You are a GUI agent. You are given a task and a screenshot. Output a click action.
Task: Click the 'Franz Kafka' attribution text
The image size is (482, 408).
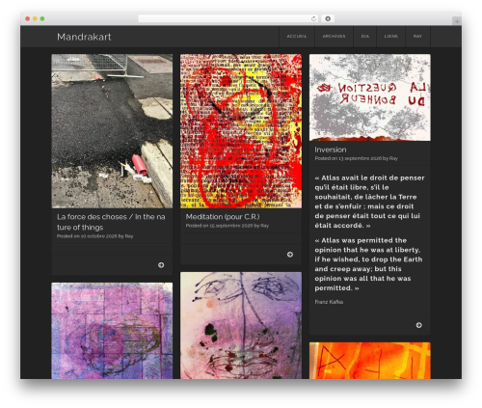[x=329, y=302]
